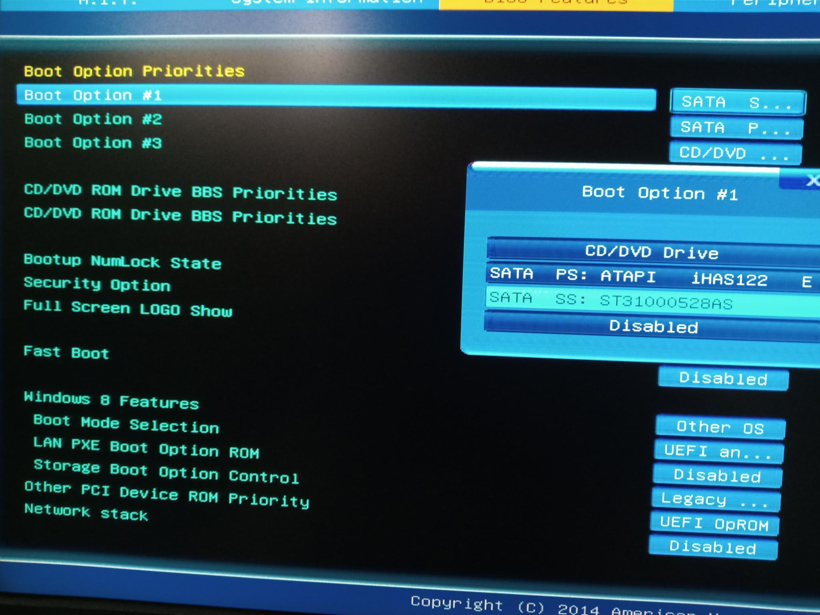Select LAN PXE Boot Option ROM label

[146, 448]
